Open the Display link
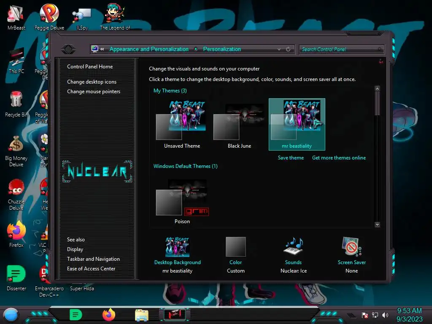The height and width of the screenshot is (324, 432). point(75,249)
